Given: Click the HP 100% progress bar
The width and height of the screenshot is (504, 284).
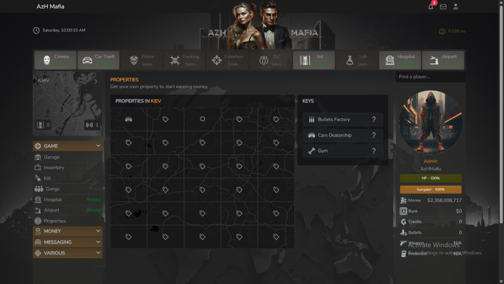Looking at the screenshot, I should [x=430, y=179].
